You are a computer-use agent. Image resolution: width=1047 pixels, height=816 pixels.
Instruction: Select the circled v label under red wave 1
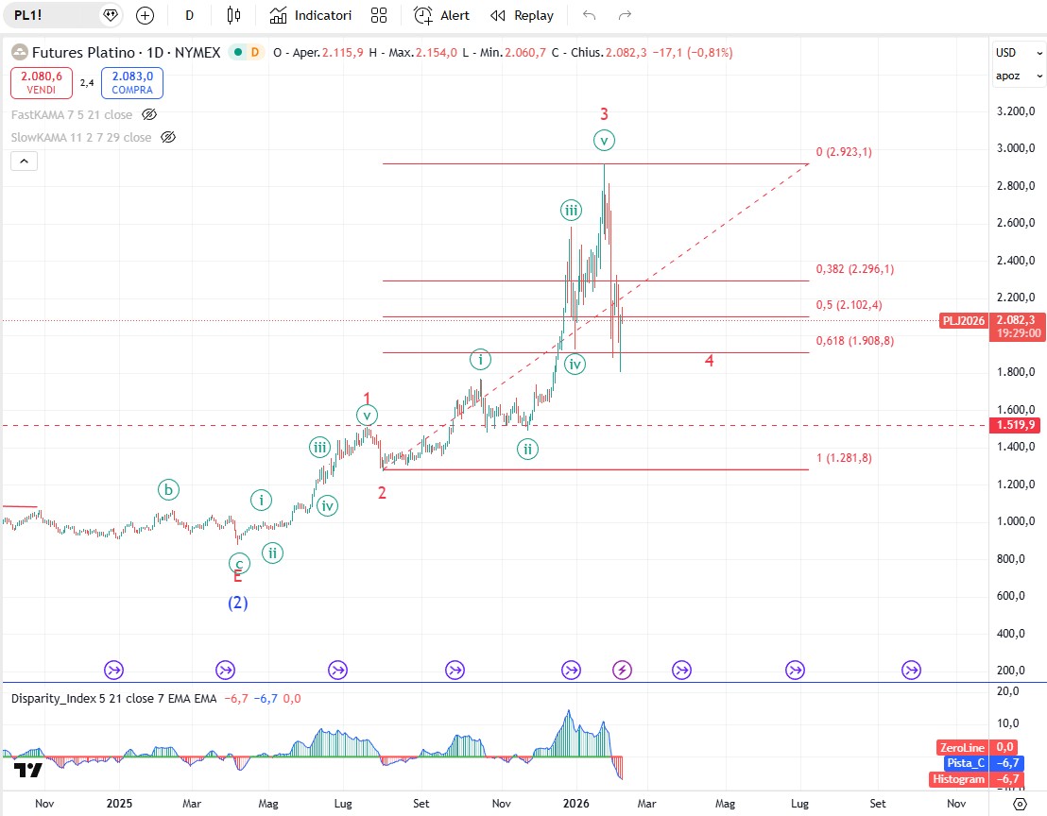point(367,416)
